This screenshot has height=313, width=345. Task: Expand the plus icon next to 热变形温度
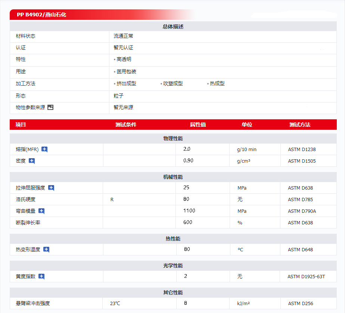coord(46,249)
